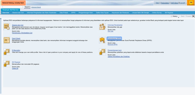This screenshot has width=195, height=95.
Task: Open the Permohonan SPPD luggage icon
Action: point(102,40)
